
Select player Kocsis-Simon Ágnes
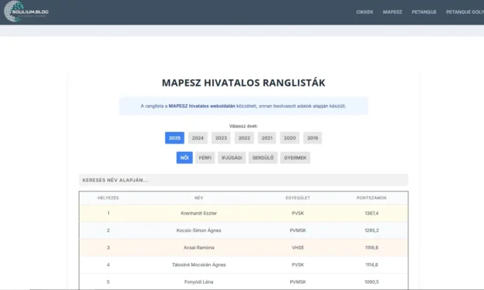pos(199,231)
